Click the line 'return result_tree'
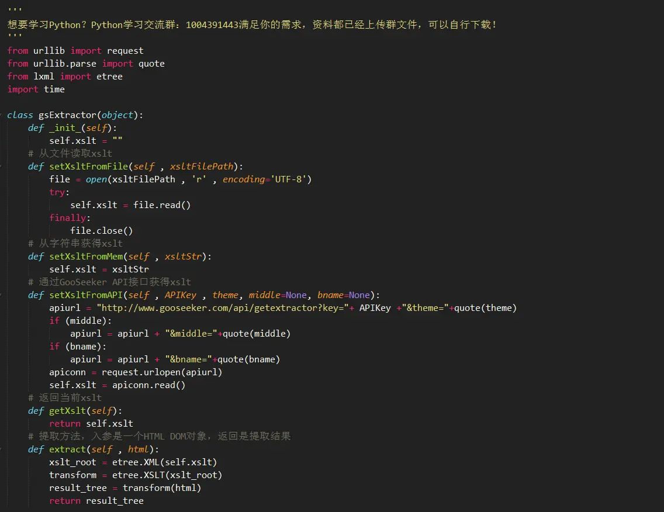Image resolution: width=664 pixels, height=512 pixels. [96, 501]
